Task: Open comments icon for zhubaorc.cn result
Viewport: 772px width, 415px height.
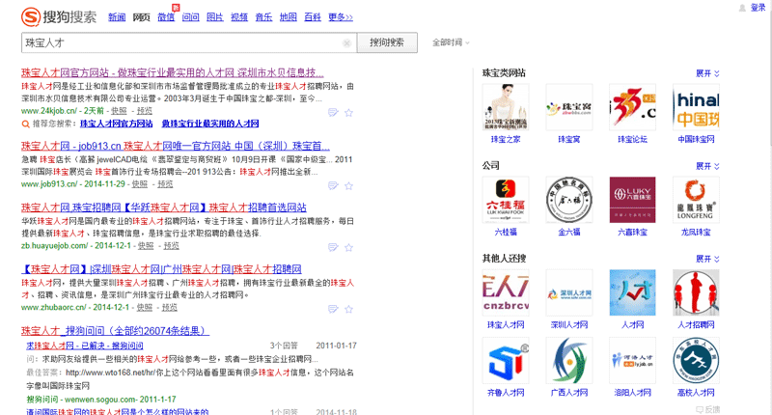Action: (x=333, y=309)
